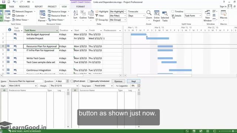Open a New Window

pyautogui.click(x=207, y=16)
